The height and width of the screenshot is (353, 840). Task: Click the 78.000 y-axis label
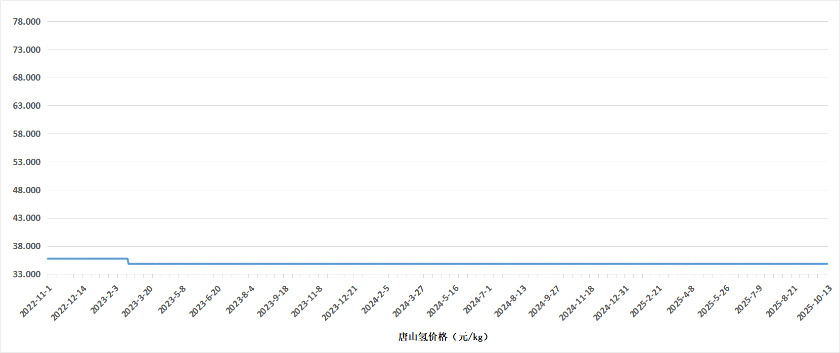(27, 22)
